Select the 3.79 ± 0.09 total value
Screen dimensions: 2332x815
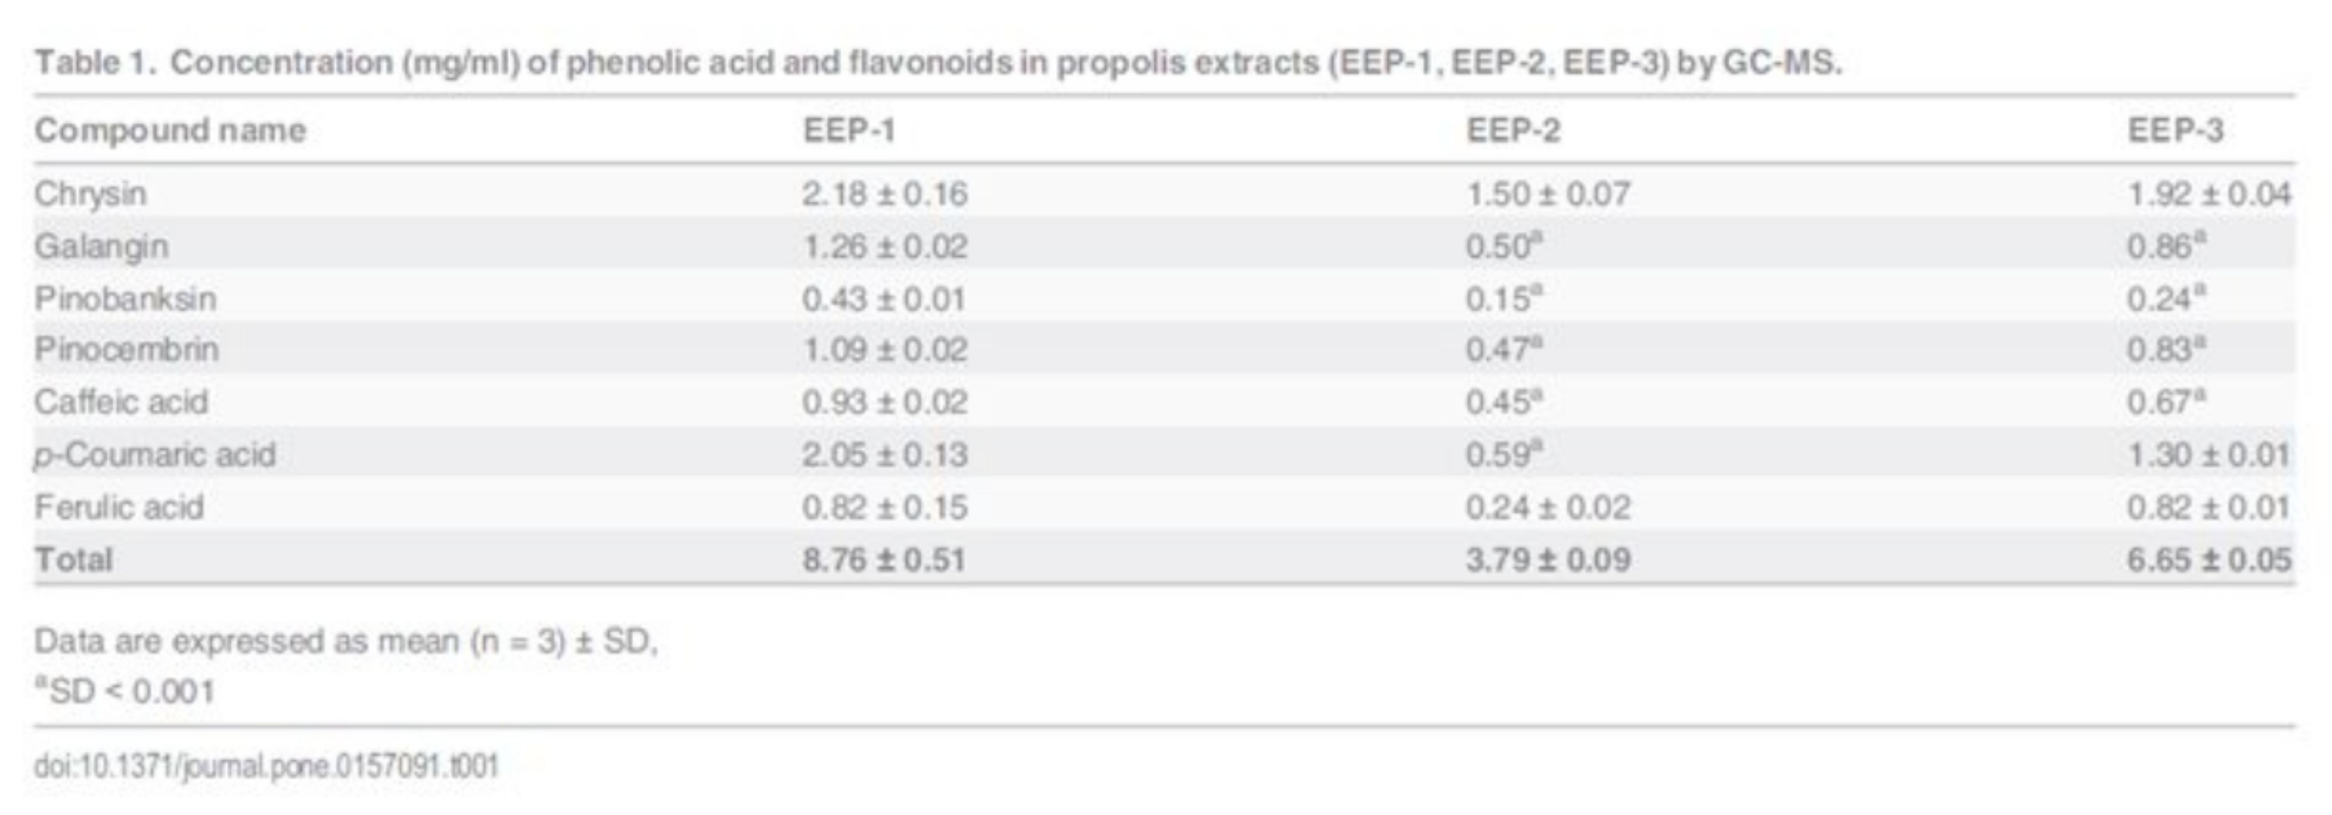tap(1548, 560)
